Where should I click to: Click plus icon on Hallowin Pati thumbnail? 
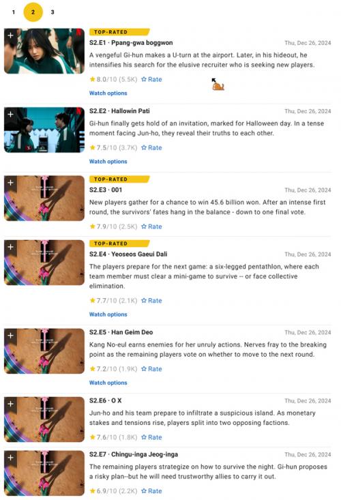pos(10,114)
